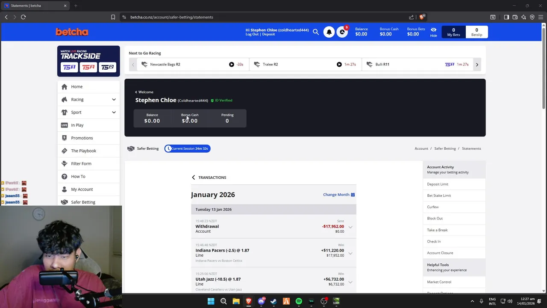The image size is (547, 308).
Task: Click the Log Out link
Action: [252, 34]
